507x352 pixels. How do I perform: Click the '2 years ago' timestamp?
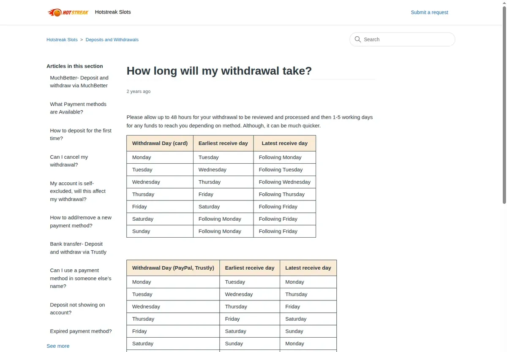[138, 91]
